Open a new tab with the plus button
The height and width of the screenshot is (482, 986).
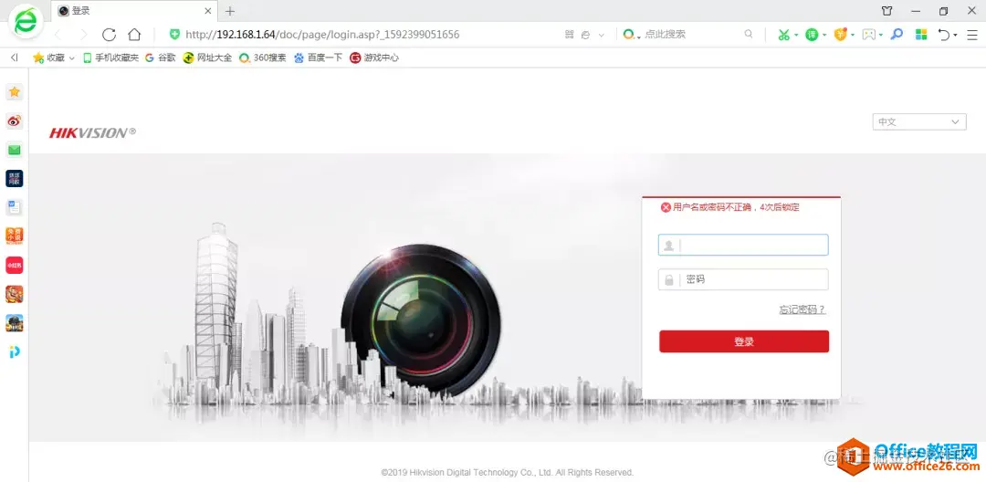tap(230, 11)
